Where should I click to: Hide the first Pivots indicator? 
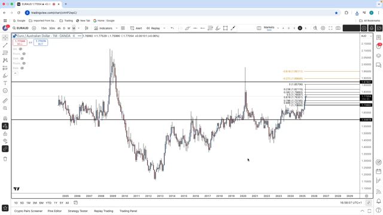pyautogui.click(x=24, y=54)
